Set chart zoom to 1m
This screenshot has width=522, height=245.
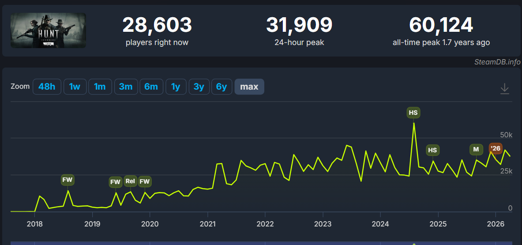pos(100,87)
